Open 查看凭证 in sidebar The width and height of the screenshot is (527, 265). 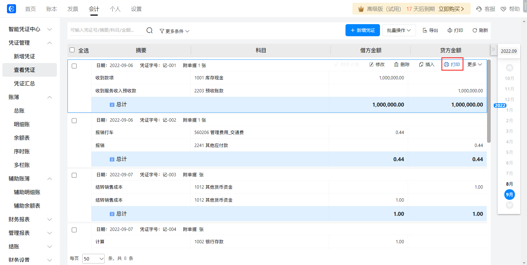pyautogui.click(x=30, y=70)
